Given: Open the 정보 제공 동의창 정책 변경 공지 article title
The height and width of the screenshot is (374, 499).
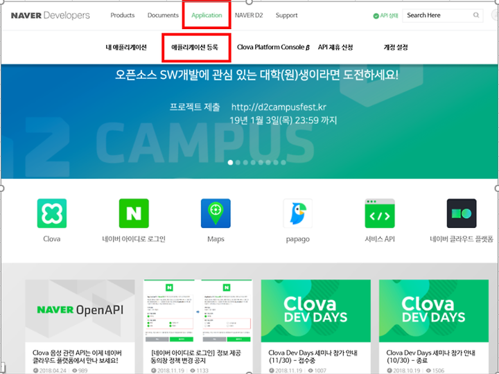Looking at the screenshot, I should coord(195,357).
